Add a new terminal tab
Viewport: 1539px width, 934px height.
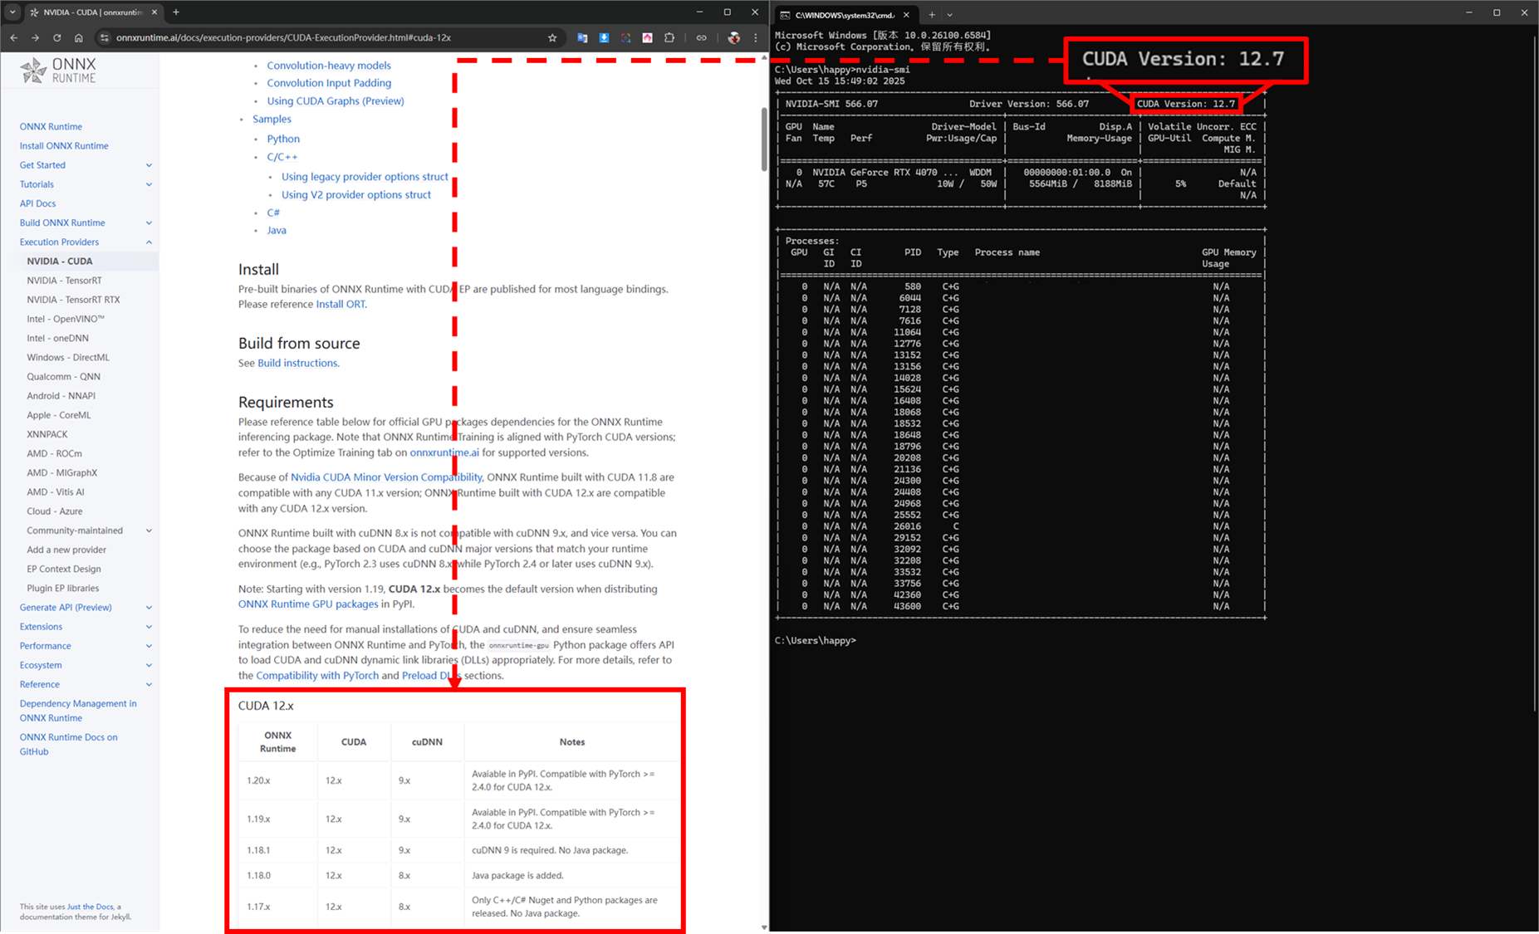931,14
